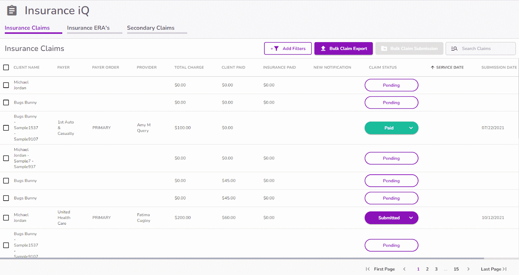Screen dimensions: 519x275
Task: Open the Paid claim status dropdown
Action: tap(411, 128)
